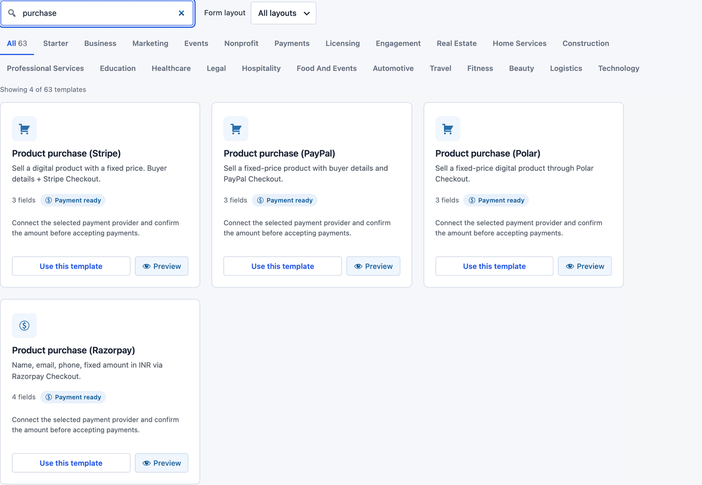Click 3 fields text on Polar card

(x=447, y=200)
